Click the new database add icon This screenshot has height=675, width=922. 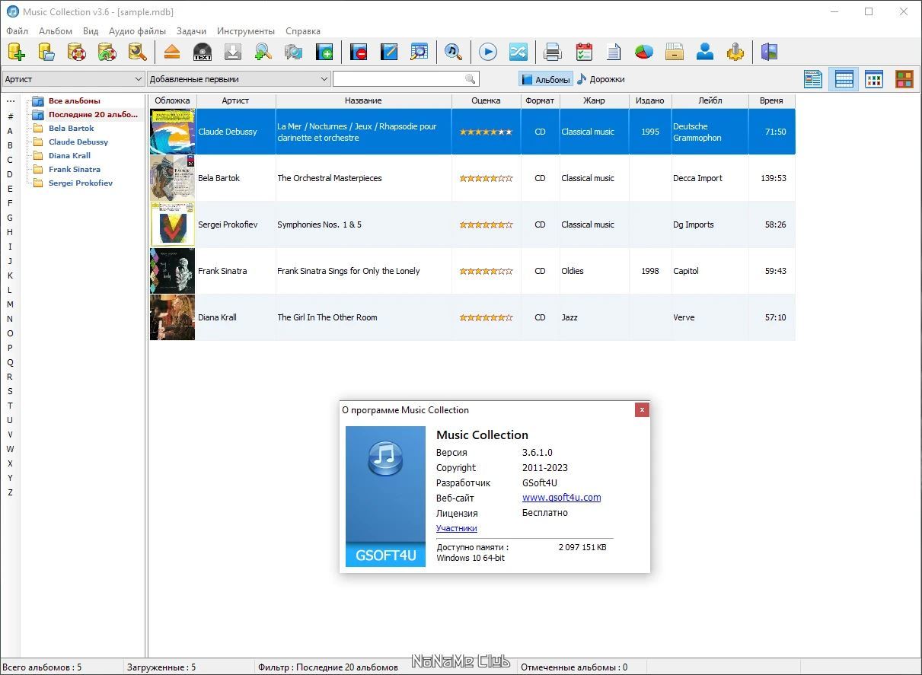16,52
